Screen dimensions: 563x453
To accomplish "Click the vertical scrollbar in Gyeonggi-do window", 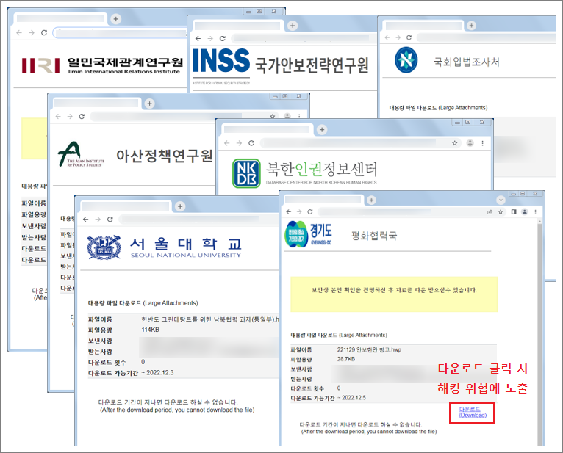I will coord(540,330).
